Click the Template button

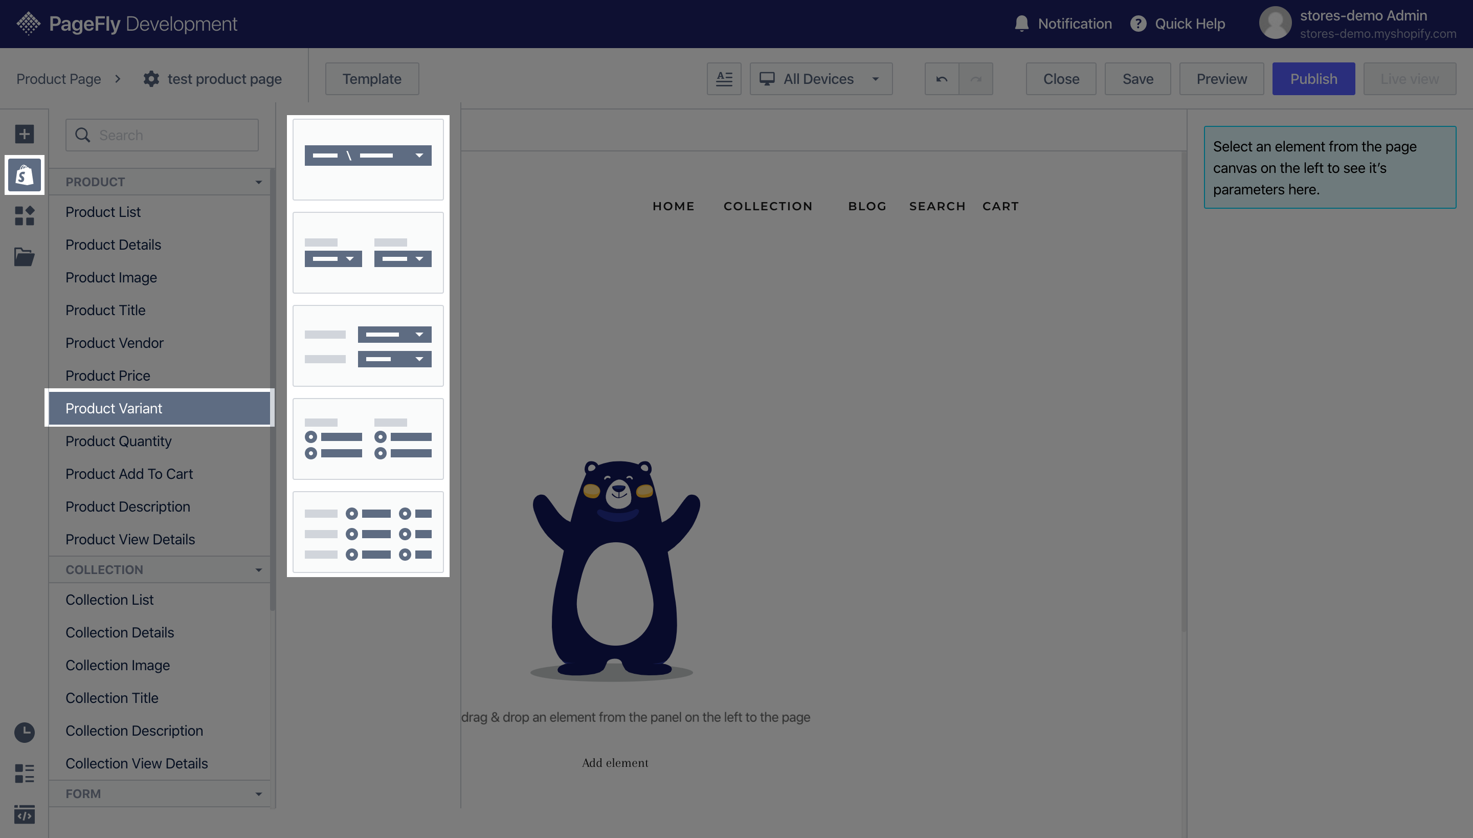(x=372, y=79)
